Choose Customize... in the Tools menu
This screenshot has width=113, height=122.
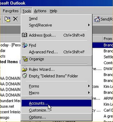56,110
